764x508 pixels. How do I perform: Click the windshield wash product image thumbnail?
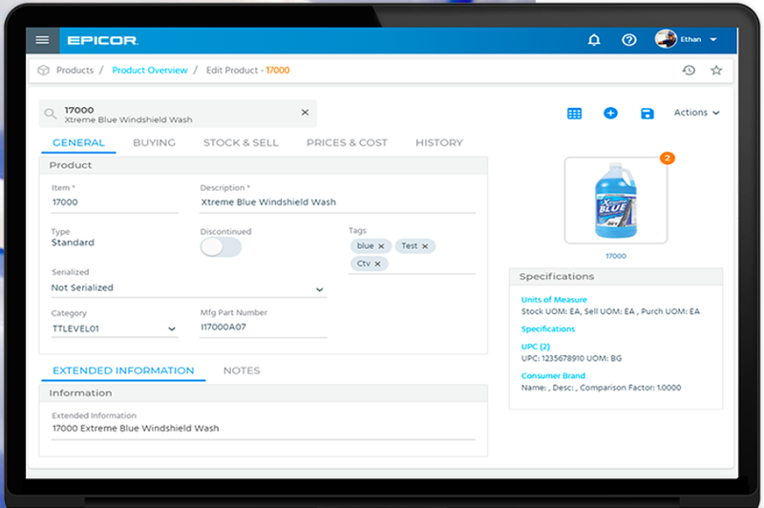[x=616, y=201]
